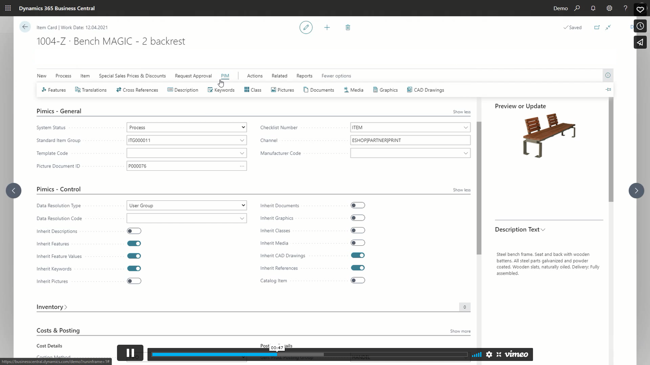The width and height of the screenshot is (650, 365).
Task: Open Template Code dropdown
Action: pyautogui.click(x=242, y=153)
